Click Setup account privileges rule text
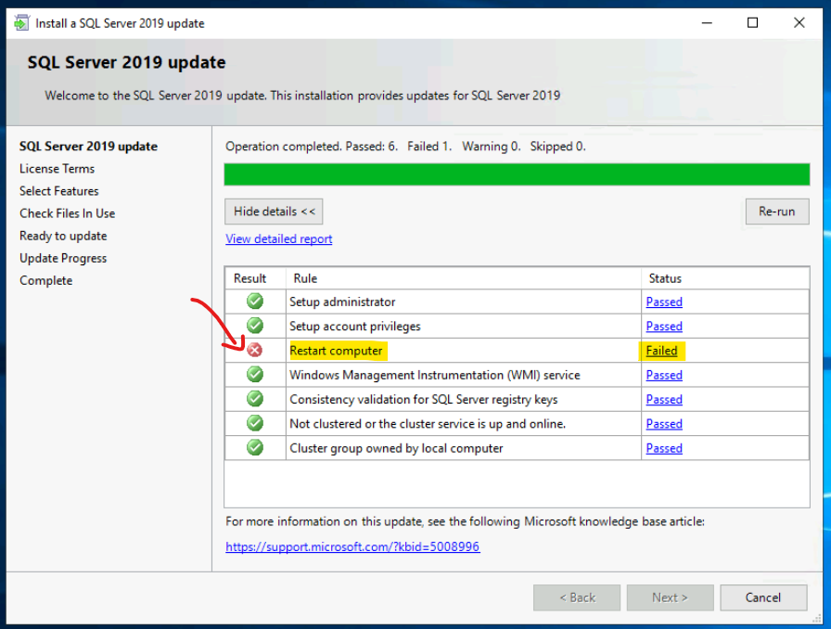This screenshot has width=831, height=629. [355, 327]
